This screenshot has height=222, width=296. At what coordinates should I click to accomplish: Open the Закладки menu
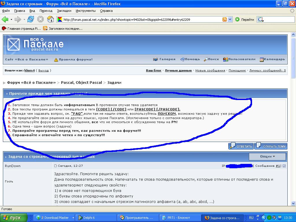pyautogui.click(x=64, y=11)
